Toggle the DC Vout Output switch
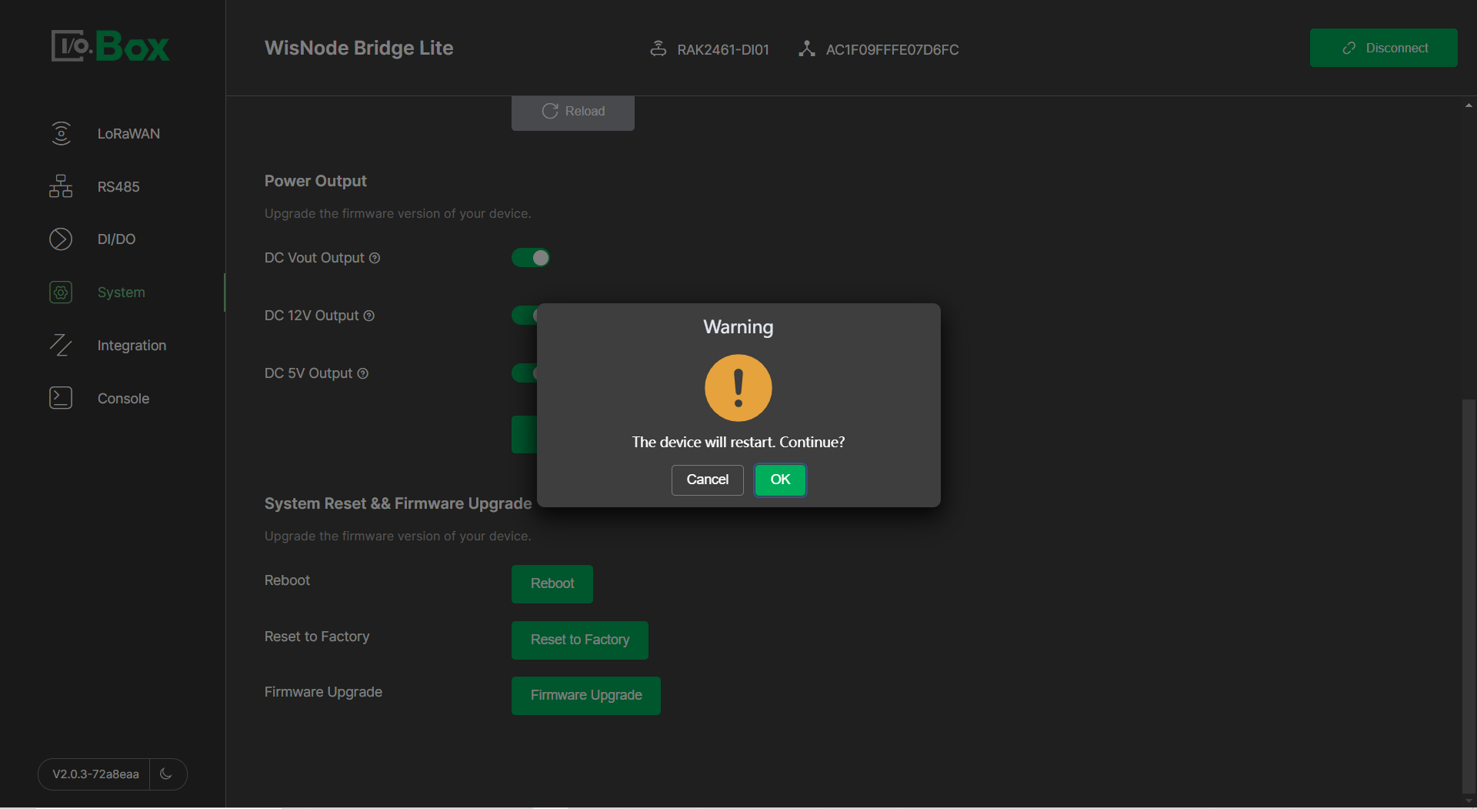Viewport: 1477px width, 809px height. pos(531,258)
